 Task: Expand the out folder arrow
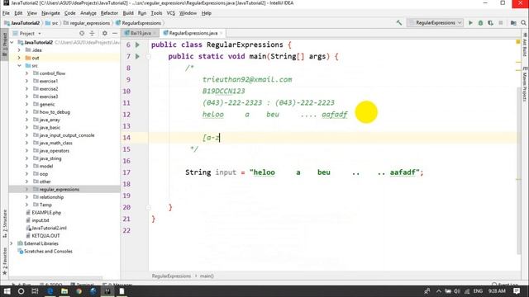[x=19, y=58]
